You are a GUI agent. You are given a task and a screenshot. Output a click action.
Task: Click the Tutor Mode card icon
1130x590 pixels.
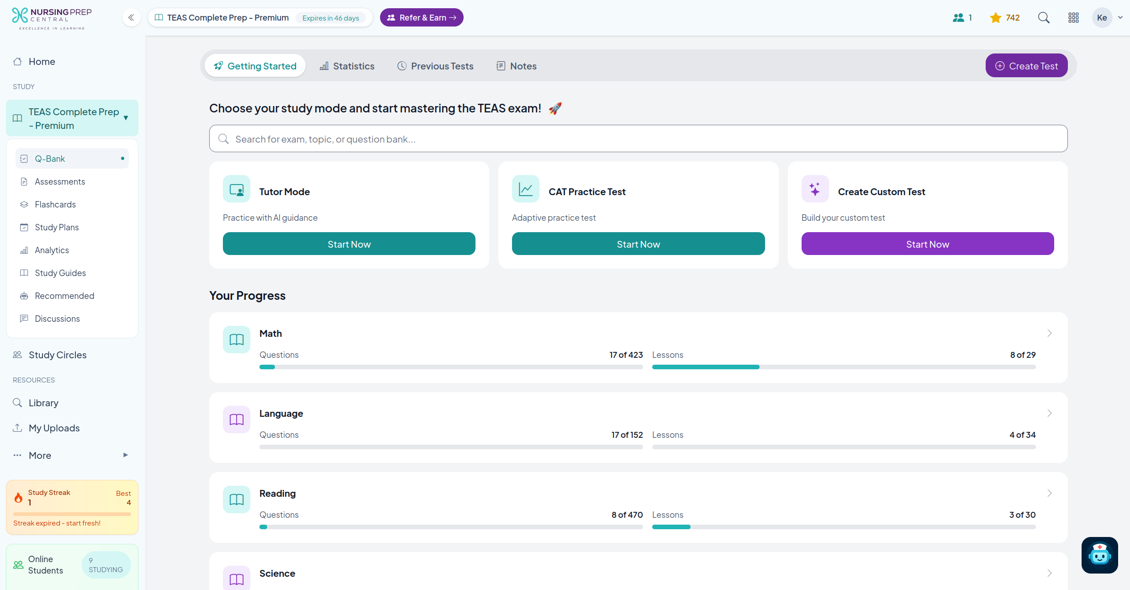pyautogui.click(x=237, y=189)
